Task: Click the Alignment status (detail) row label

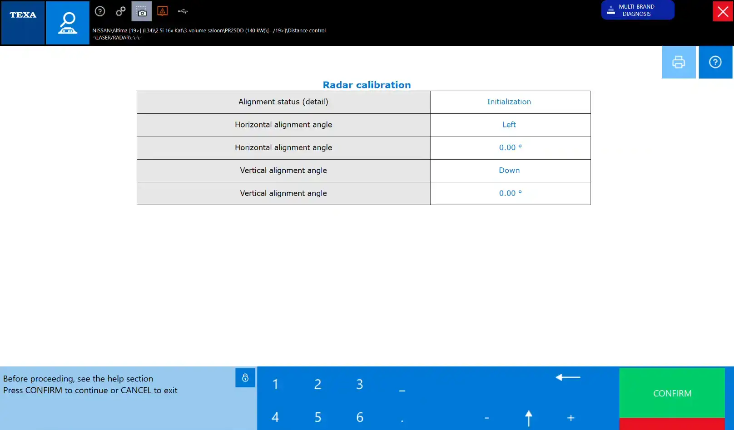Action: coord(283,102)
